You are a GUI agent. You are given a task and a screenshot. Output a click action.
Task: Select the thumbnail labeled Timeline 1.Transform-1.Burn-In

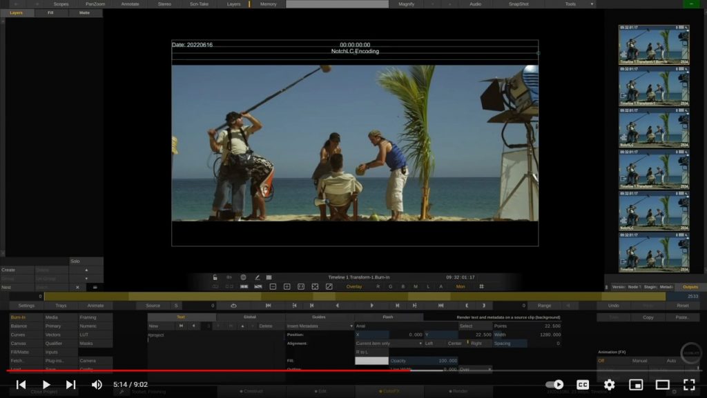(x=654, y=45)
